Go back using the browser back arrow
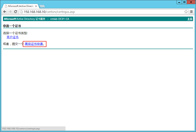 [5, 12]
